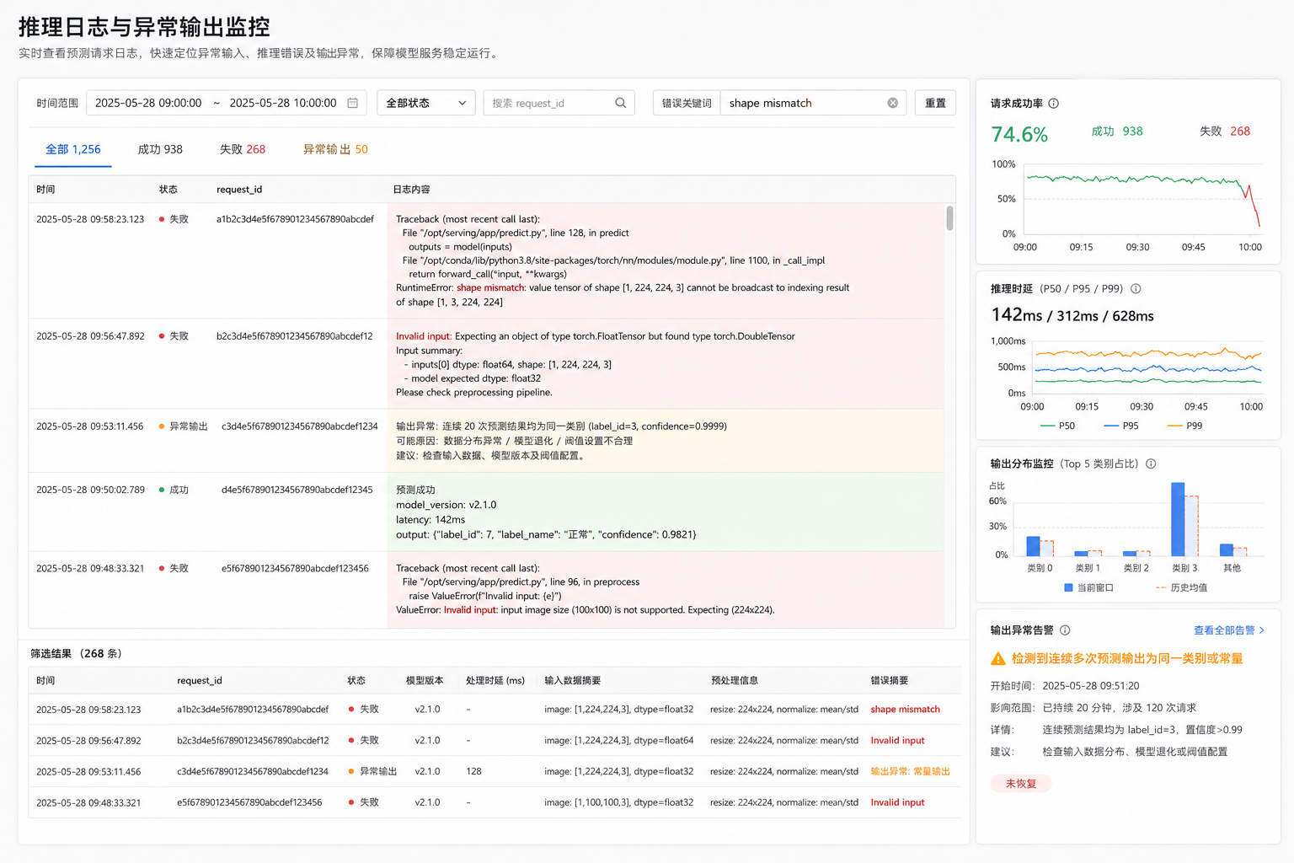Click the 筛选结果 (268 条) heading
The height and width of the screenshot is (863, 1294).
[76, 654]
